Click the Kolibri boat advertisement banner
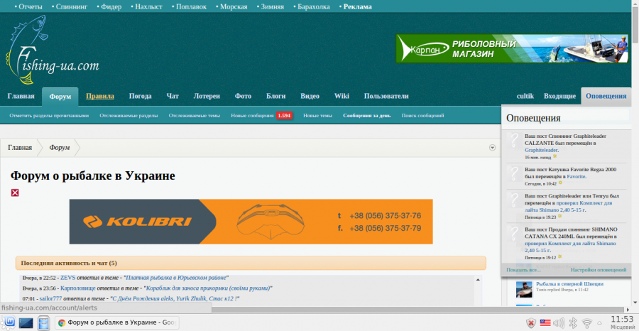The height and width of the screenshot is (331, 639). point(251,222)
